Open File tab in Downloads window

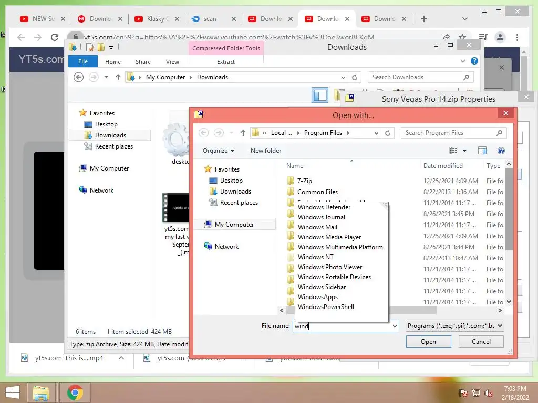click(x=83, y=61)
